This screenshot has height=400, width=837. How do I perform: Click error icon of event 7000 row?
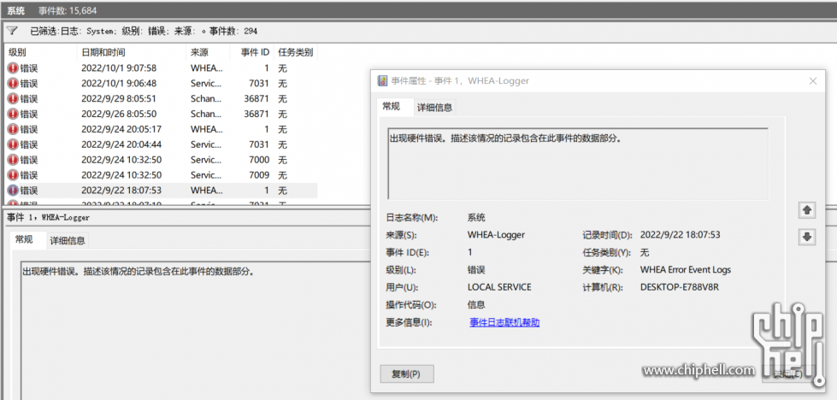13,160
